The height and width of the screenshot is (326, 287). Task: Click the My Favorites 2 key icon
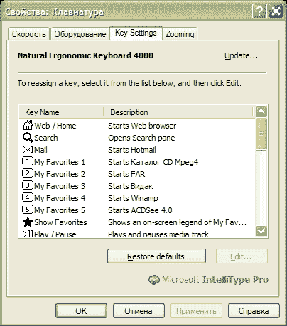[x=28, y=173]
